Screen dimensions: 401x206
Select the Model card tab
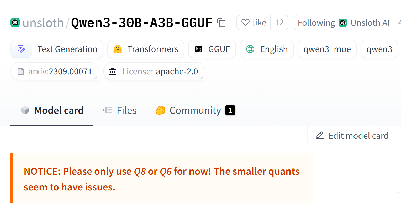52,110
